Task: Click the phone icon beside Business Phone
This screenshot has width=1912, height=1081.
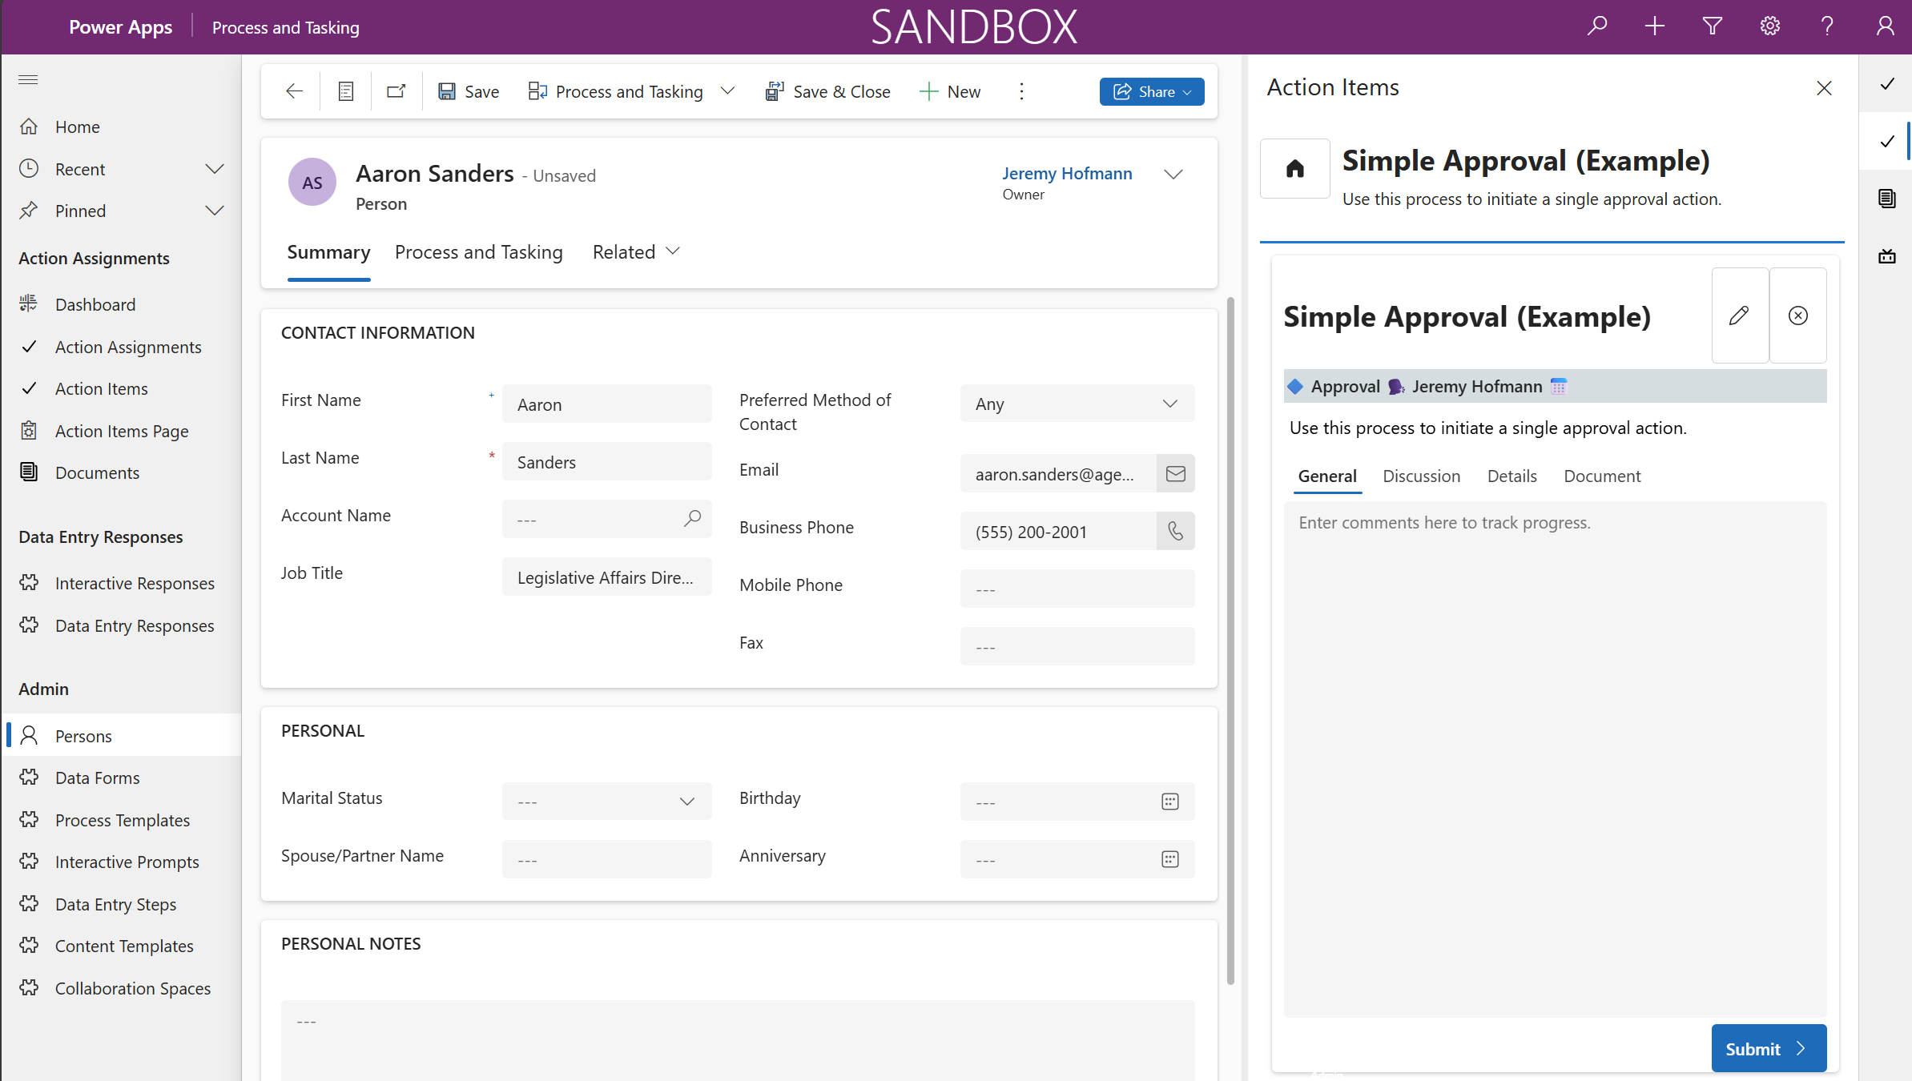Action: click(1175, 532)
